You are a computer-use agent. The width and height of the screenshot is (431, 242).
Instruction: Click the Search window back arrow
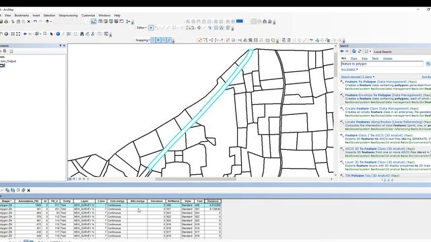click(x=342, y=52)
